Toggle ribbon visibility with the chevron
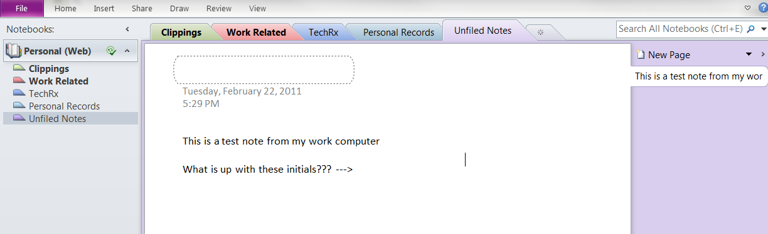The width and height of the screenshot is (768, 234). point(747,8)
